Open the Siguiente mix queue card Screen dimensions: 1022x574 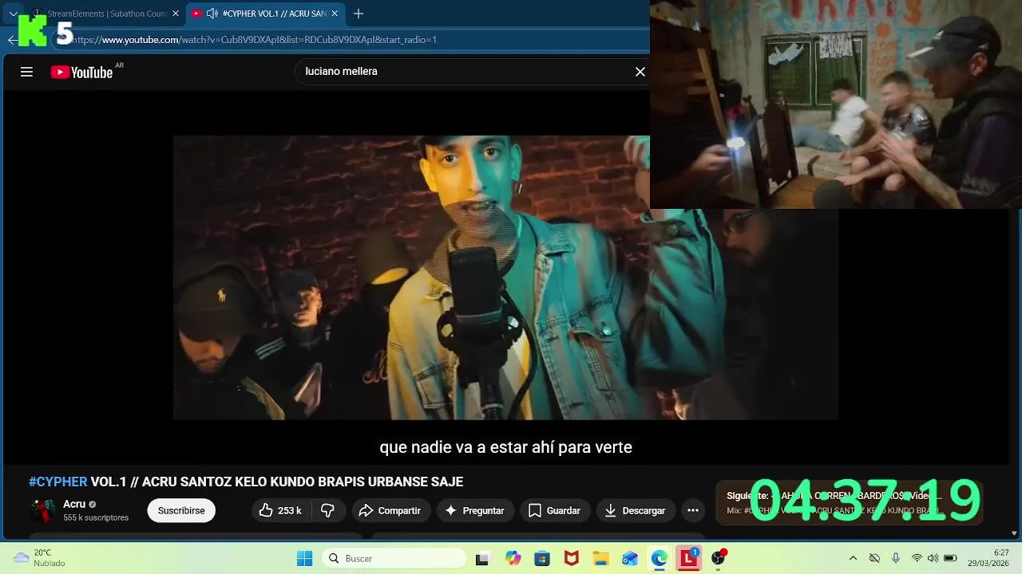[849, 503]
